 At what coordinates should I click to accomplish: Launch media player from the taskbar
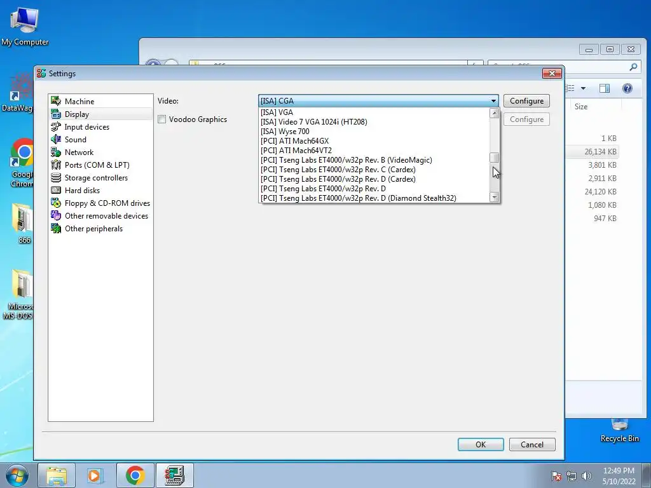coord(95,475)
